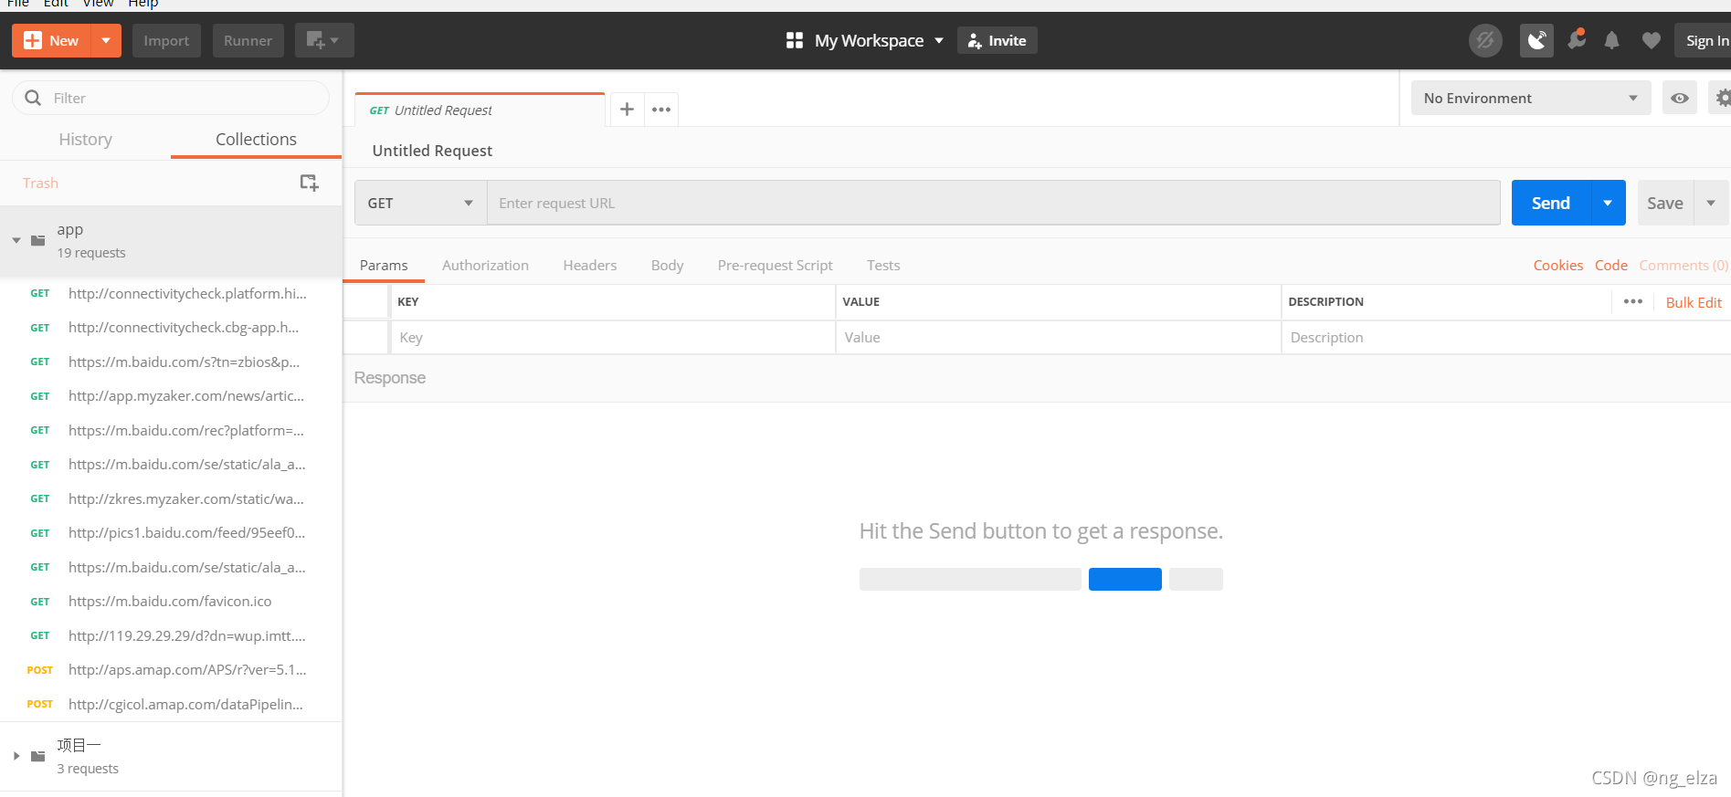Viewport: 1731px width, 797px height.
Task: Open the tab options ellipsis menu
Action: [x=661, y=110]
